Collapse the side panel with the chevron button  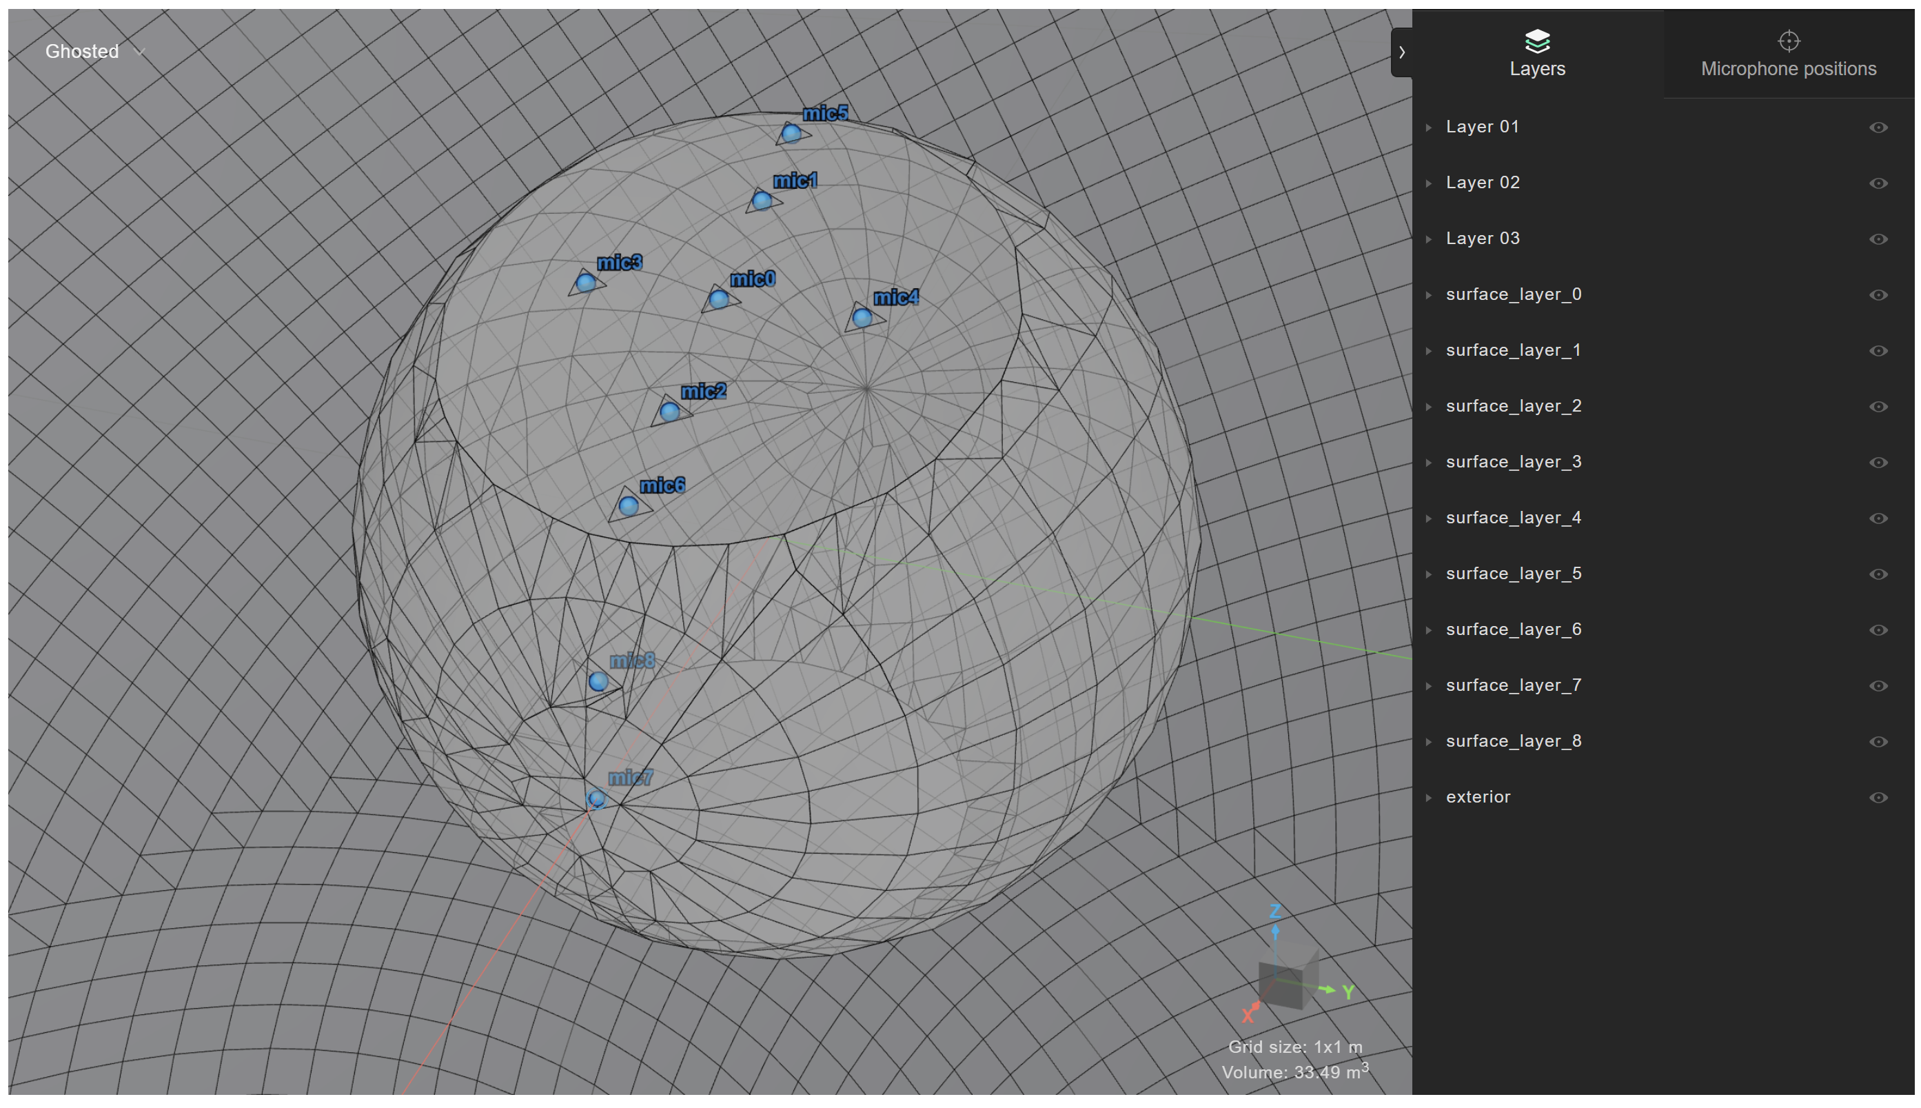point(1401,52)
